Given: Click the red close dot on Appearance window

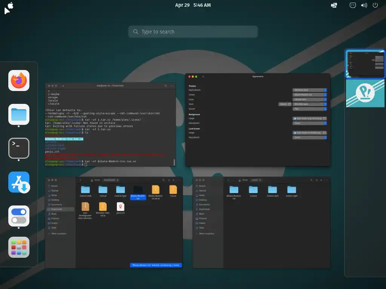Looking at the screenshot, I should (x=189, y=76).
